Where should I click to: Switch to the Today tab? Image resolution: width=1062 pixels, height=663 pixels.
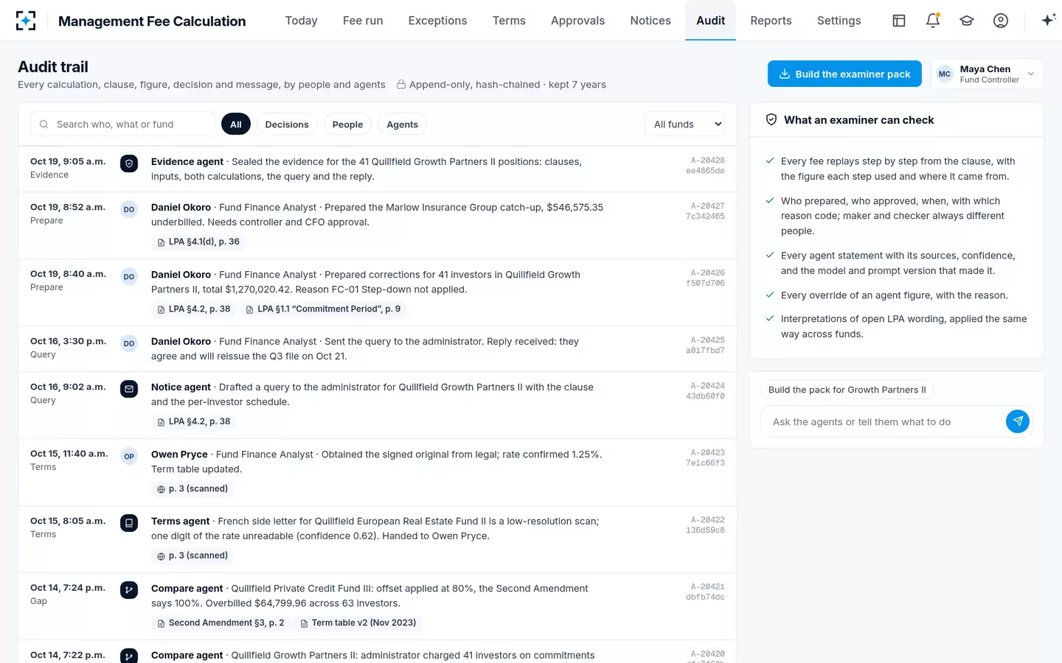302,21
